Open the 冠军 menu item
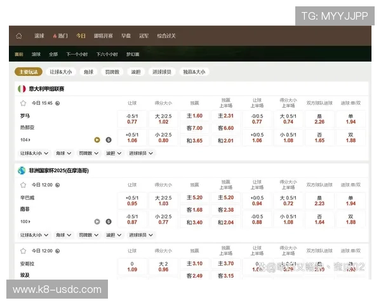 pyautogui.click(x=144, y=36)
